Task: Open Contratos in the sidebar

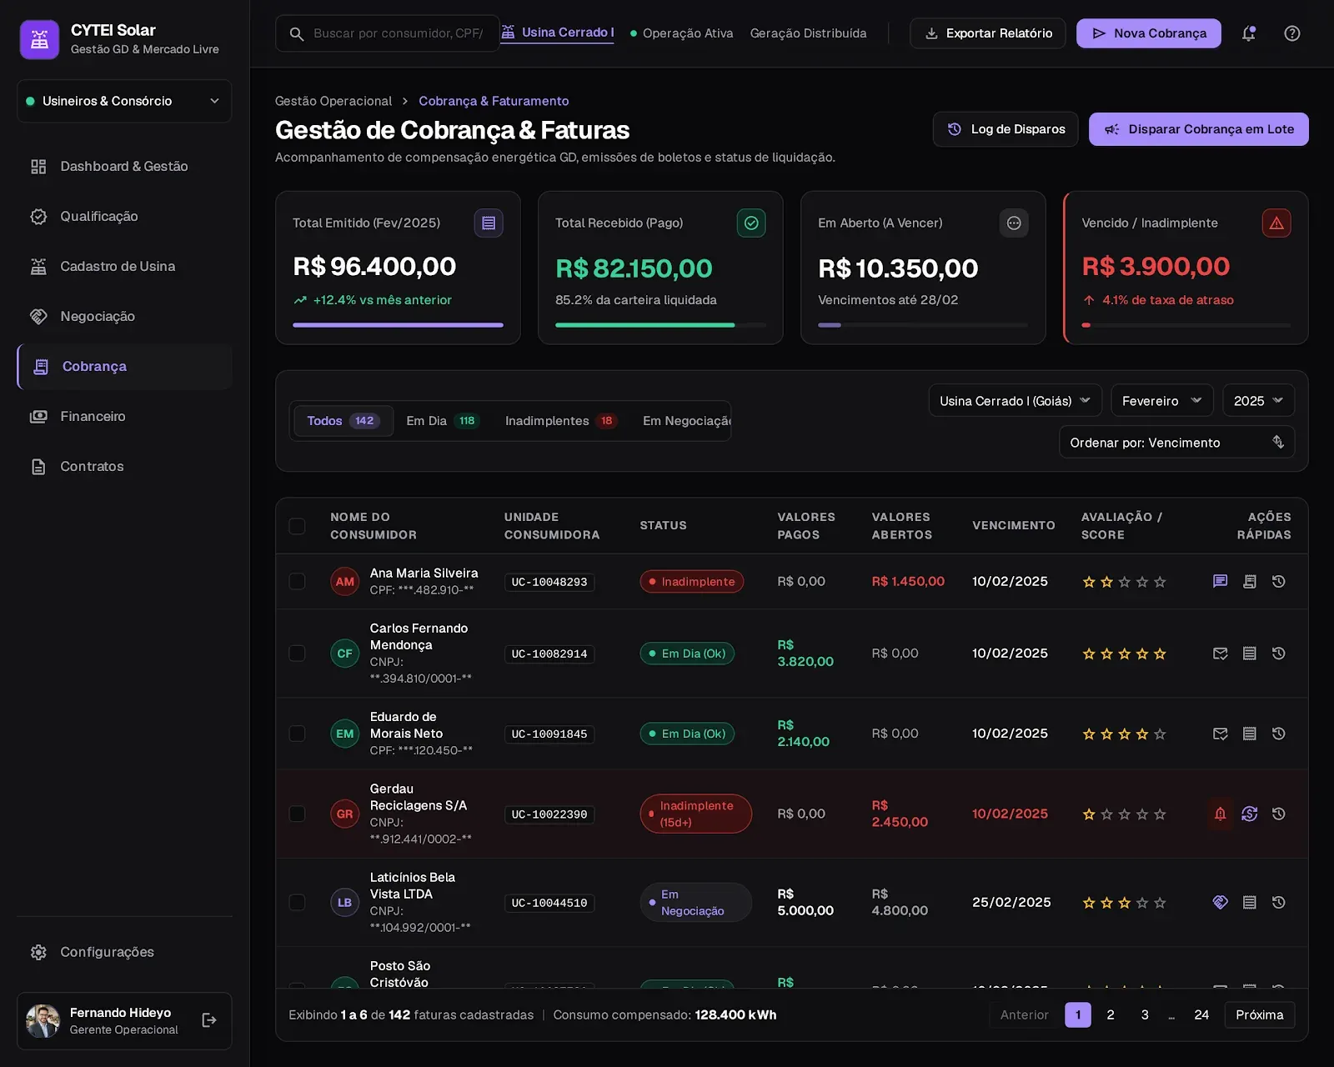Action: click(124, 466)
